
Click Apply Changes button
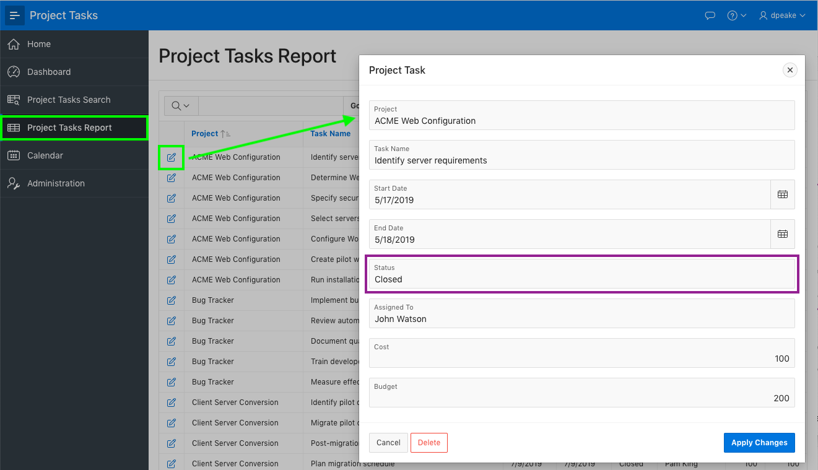click(759, 443)
